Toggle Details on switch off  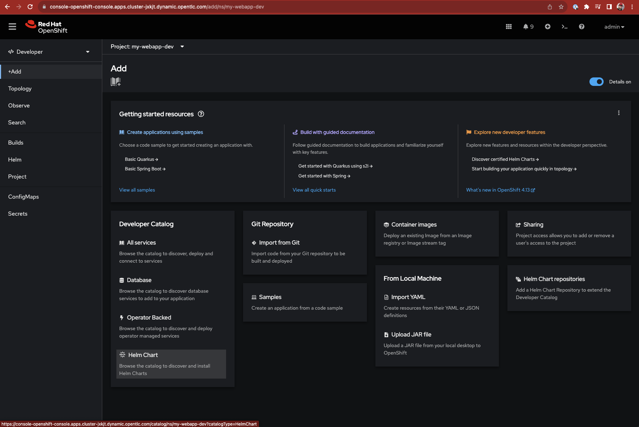(597, 82)
